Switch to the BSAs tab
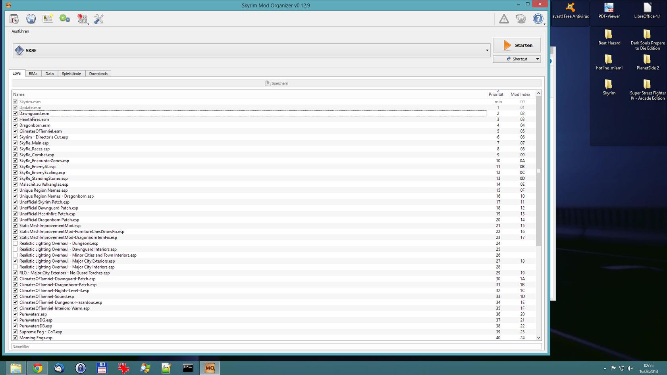The height and width of the screenshot is (375, 667). [x=33, y=74]
